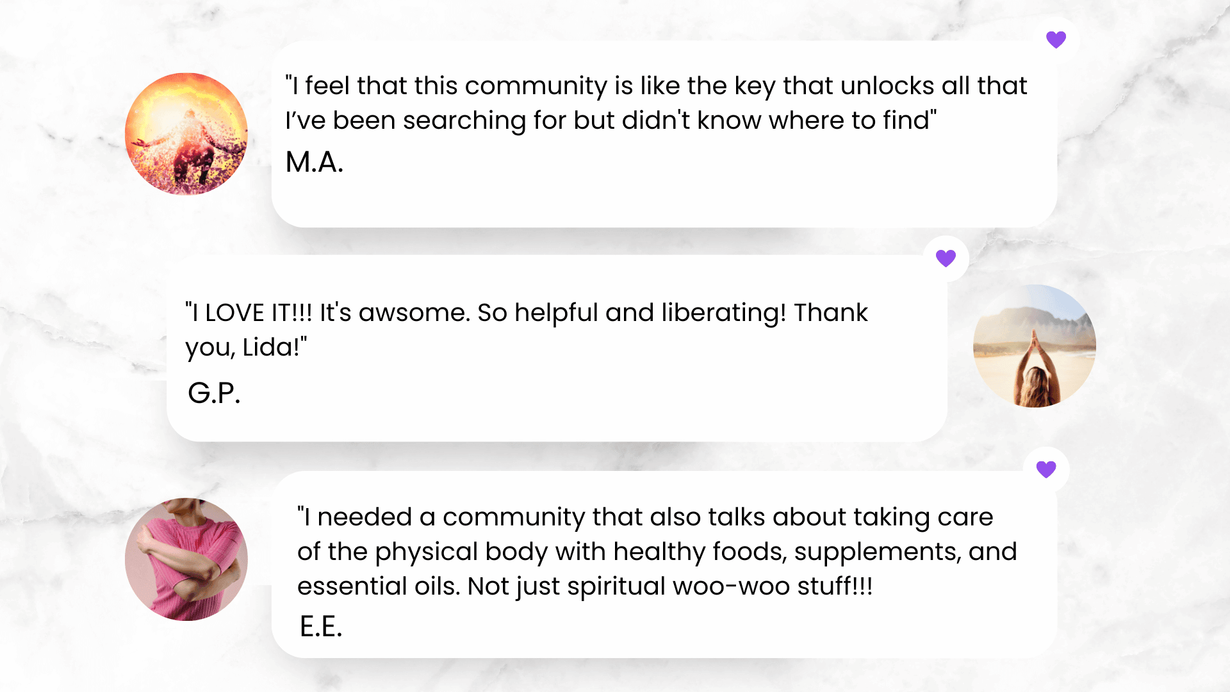
Task: Click the word "key" in M.A.'s testimonial
Action: (x=755, y=86)
